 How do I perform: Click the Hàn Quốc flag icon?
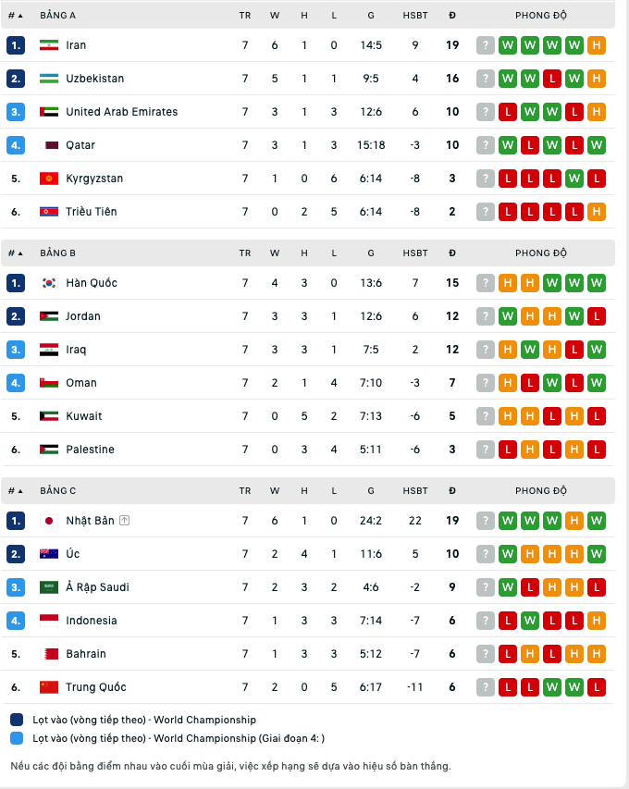coord(49,283)
